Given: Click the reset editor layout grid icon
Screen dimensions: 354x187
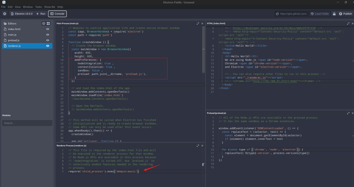Looking at the screenshot, I should point(48,24).
